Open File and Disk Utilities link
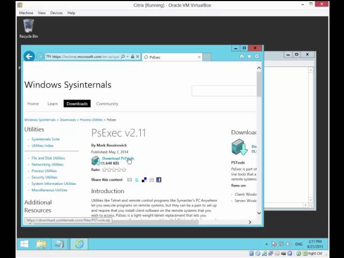This screenshot has height=258, width=344. tap(48, 158)
